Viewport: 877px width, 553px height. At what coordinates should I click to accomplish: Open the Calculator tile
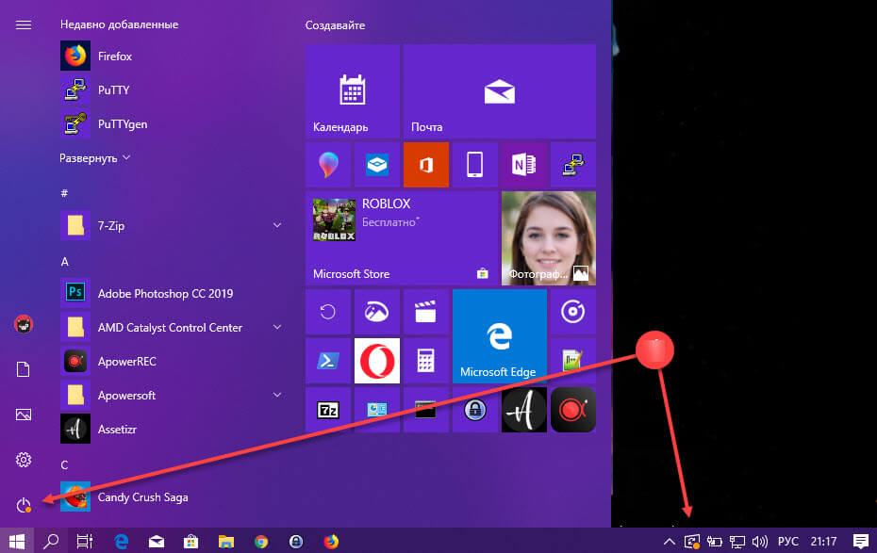click(426, 361)
